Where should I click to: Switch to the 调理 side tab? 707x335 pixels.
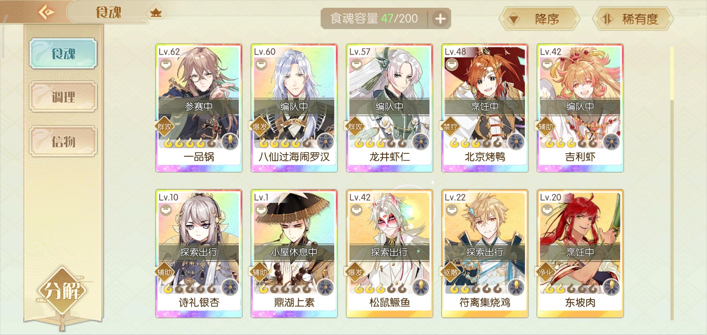(x=63, y=97)
